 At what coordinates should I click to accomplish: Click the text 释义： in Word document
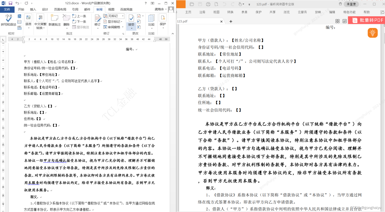click(x=34, y=197)
